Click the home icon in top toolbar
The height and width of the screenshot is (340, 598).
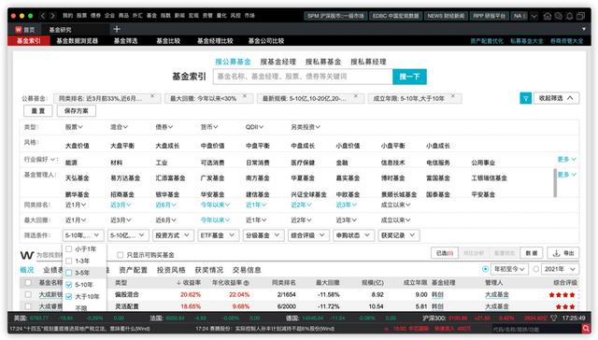click(548, 16)
